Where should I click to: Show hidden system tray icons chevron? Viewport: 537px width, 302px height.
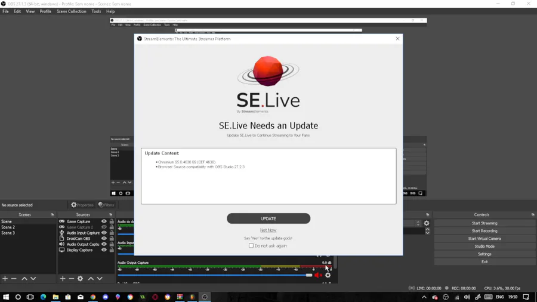click(424, 297)
